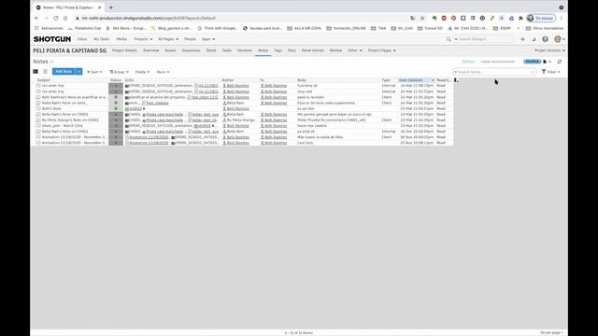Switch to the Review tab
598x336 pixels.
[335, 50]
